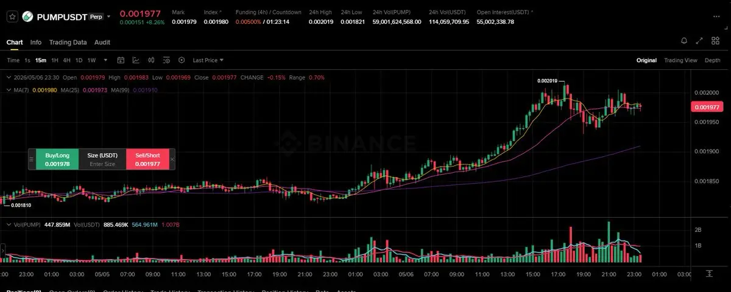Open the go-to-date calendar icon

tap(121, 60)
